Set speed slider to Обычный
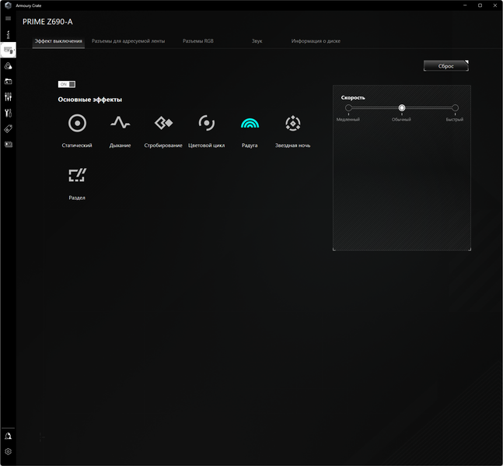The image size is (503, 466). 402,108
